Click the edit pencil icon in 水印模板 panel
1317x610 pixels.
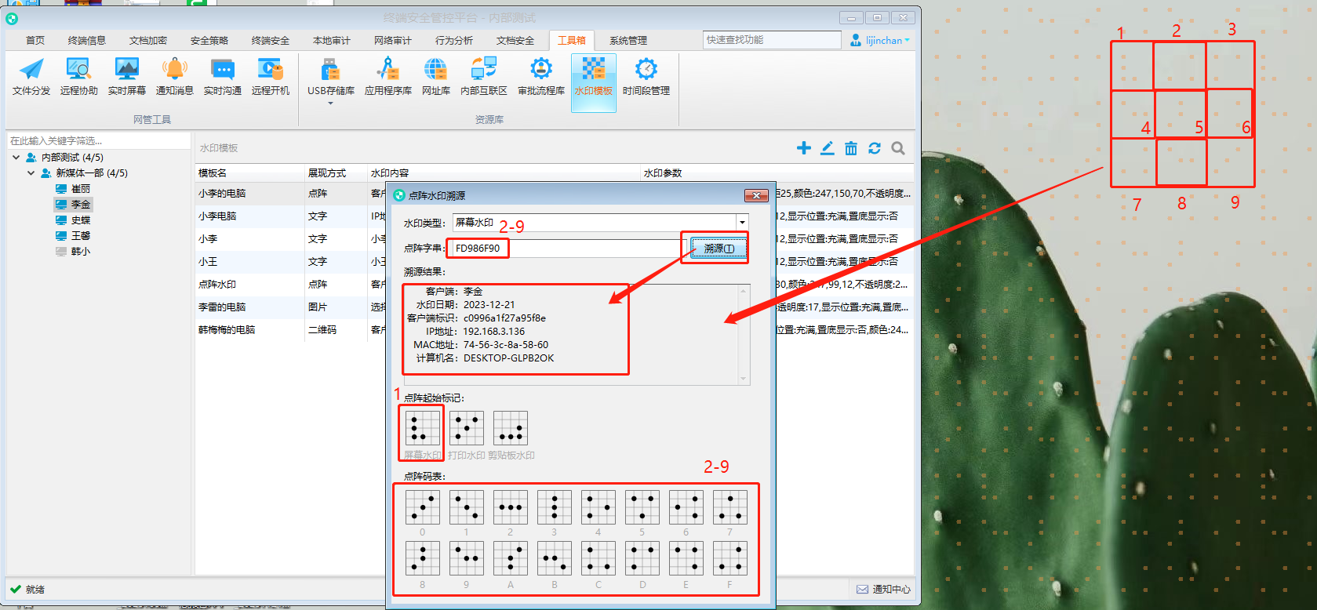[828, 148]
